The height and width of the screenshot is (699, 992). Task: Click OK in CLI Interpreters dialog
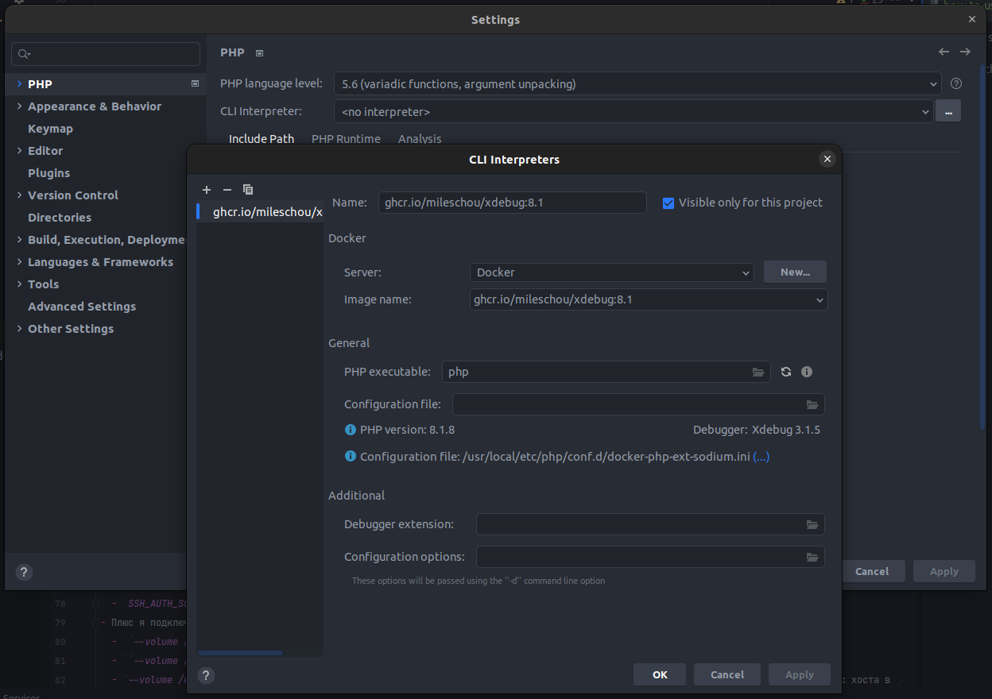660,674
